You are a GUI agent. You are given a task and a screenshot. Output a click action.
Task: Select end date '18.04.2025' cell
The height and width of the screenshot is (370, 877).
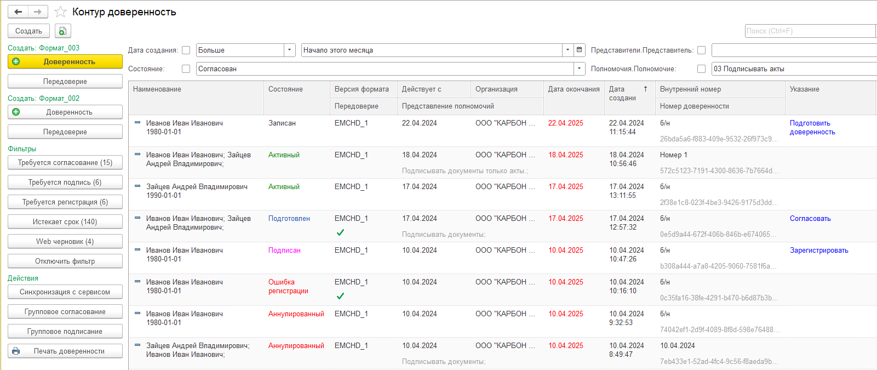(x=566, y=155)
